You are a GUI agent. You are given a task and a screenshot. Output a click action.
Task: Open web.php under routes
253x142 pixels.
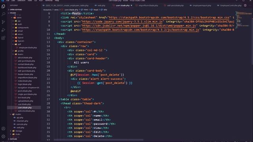point(20,128)
